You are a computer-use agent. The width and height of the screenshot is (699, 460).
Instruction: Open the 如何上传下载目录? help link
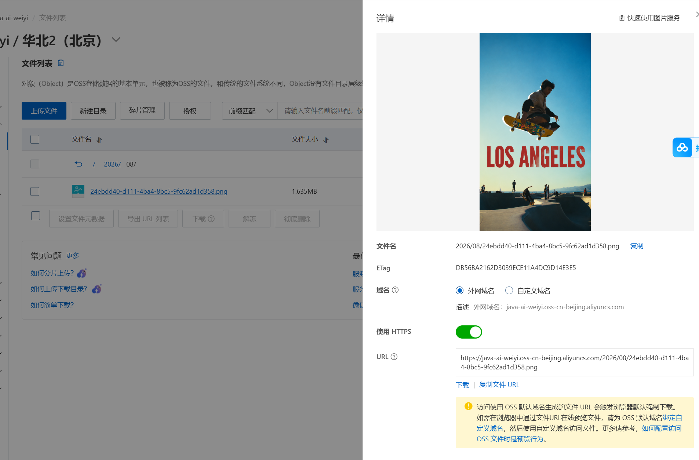pyautogui.click(x=59, y=289)
